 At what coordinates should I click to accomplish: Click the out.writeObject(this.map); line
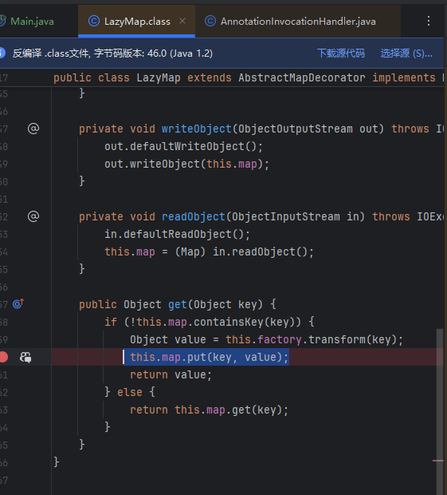[186, 164]
